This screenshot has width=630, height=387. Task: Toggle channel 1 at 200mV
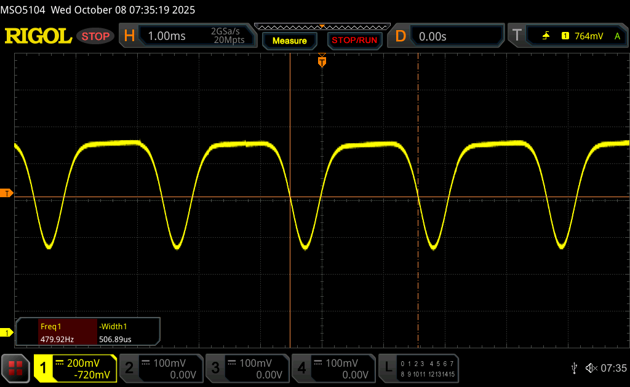[x=75, y=368]
